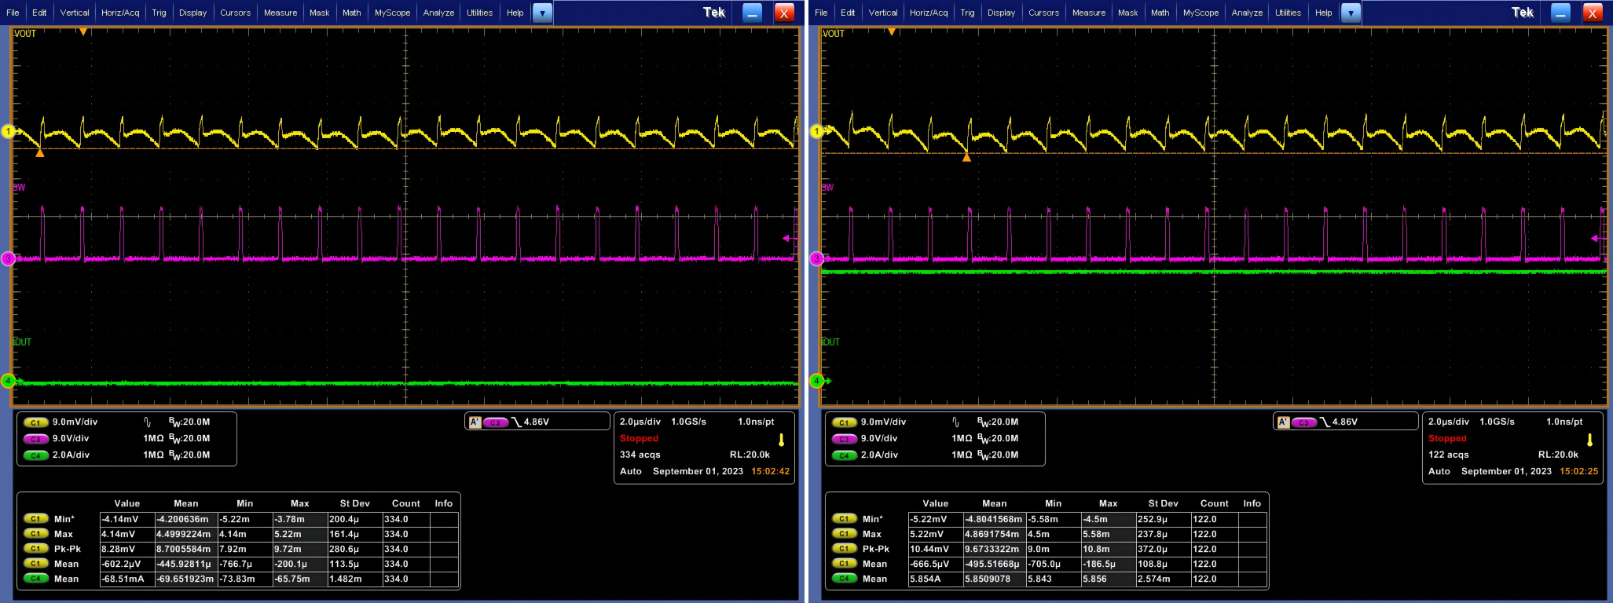
Task: Expand the menu dropdown arrow on right scope
Action: (x=1351, y=13)
